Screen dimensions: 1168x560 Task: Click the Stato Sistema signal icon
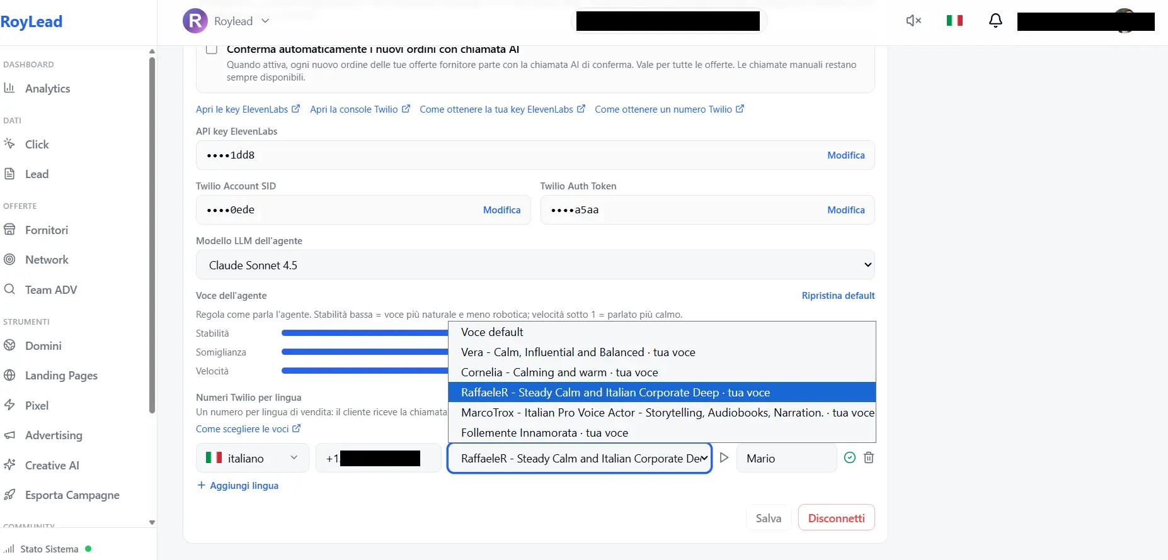coord(9,549)
